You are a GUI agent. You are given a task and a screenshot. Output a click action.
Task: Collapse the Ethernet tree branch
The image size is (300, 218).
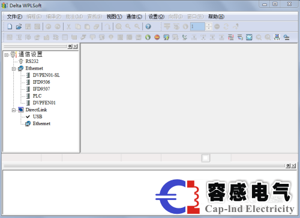pos(14,69)
